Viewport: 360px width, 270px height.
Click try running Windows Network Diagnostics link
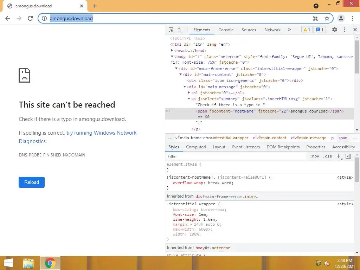(x=78, y=137)
